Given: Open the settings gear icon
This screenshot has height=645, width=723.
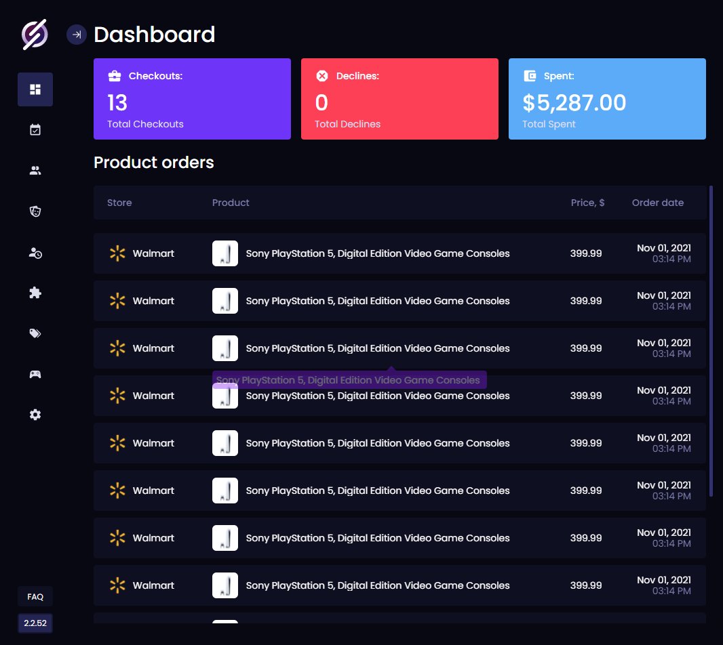Looking at the screenshot, I should (35, 415).
